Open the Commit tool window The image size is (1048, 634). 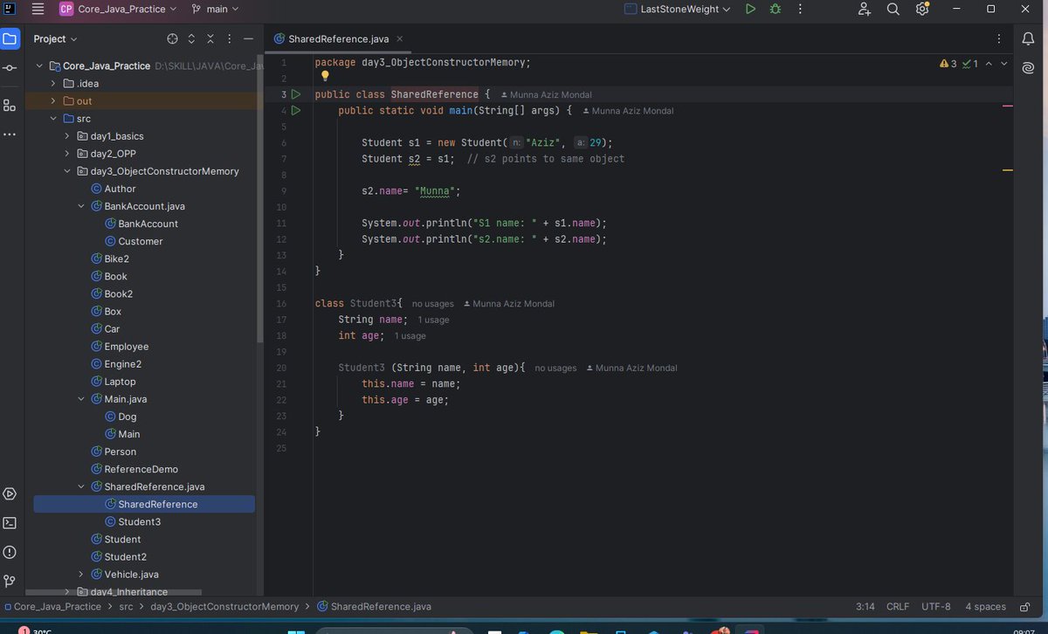(x=10, y=68)
